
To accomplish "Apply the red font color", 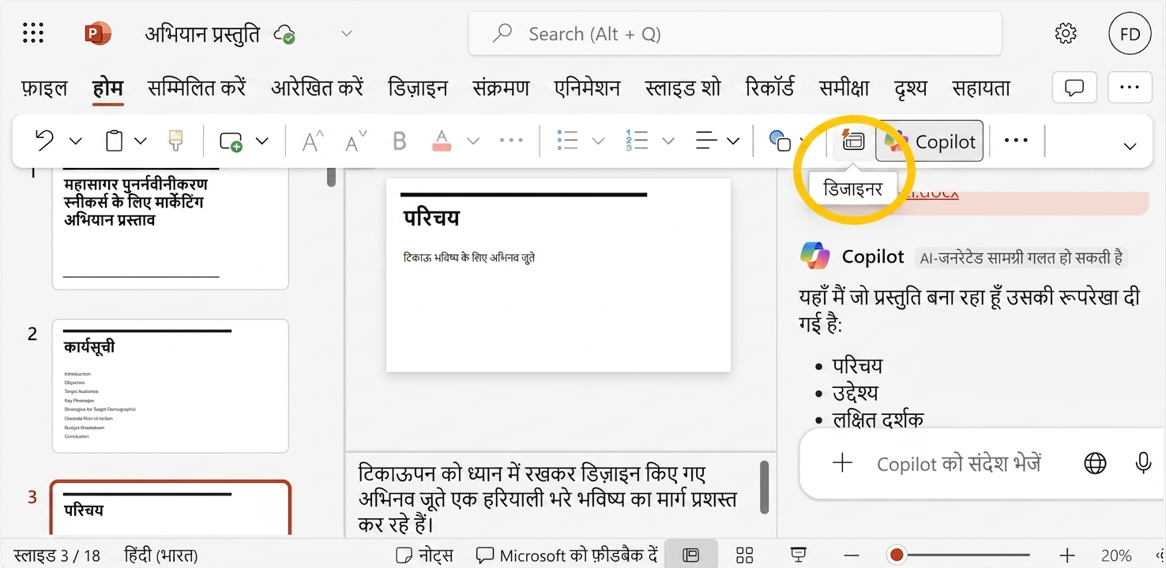I will coord(442,141).
